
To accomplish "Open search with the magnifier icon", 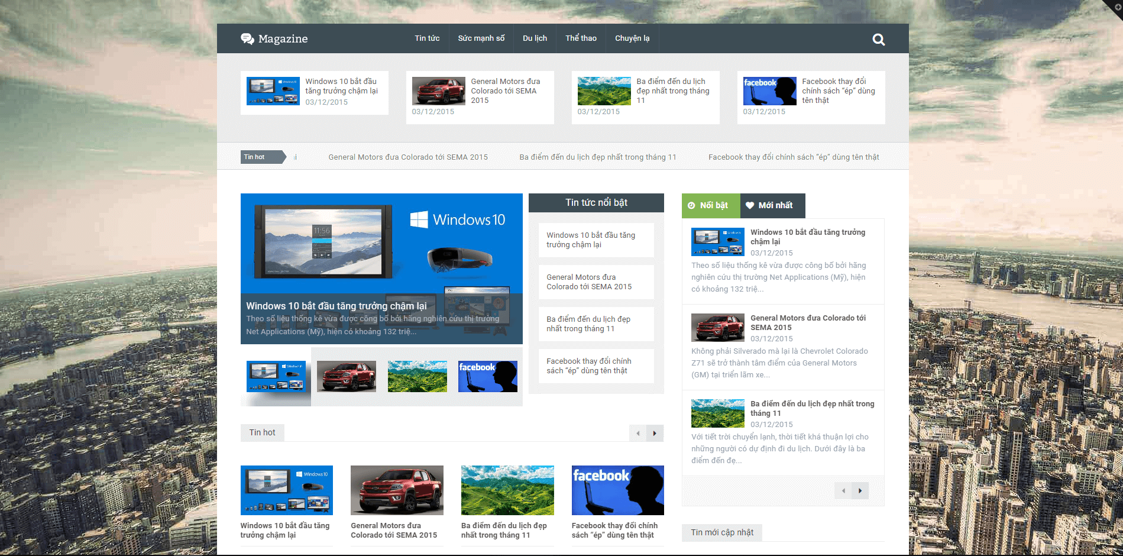I will pyautogui.click(x=879, y=40).
